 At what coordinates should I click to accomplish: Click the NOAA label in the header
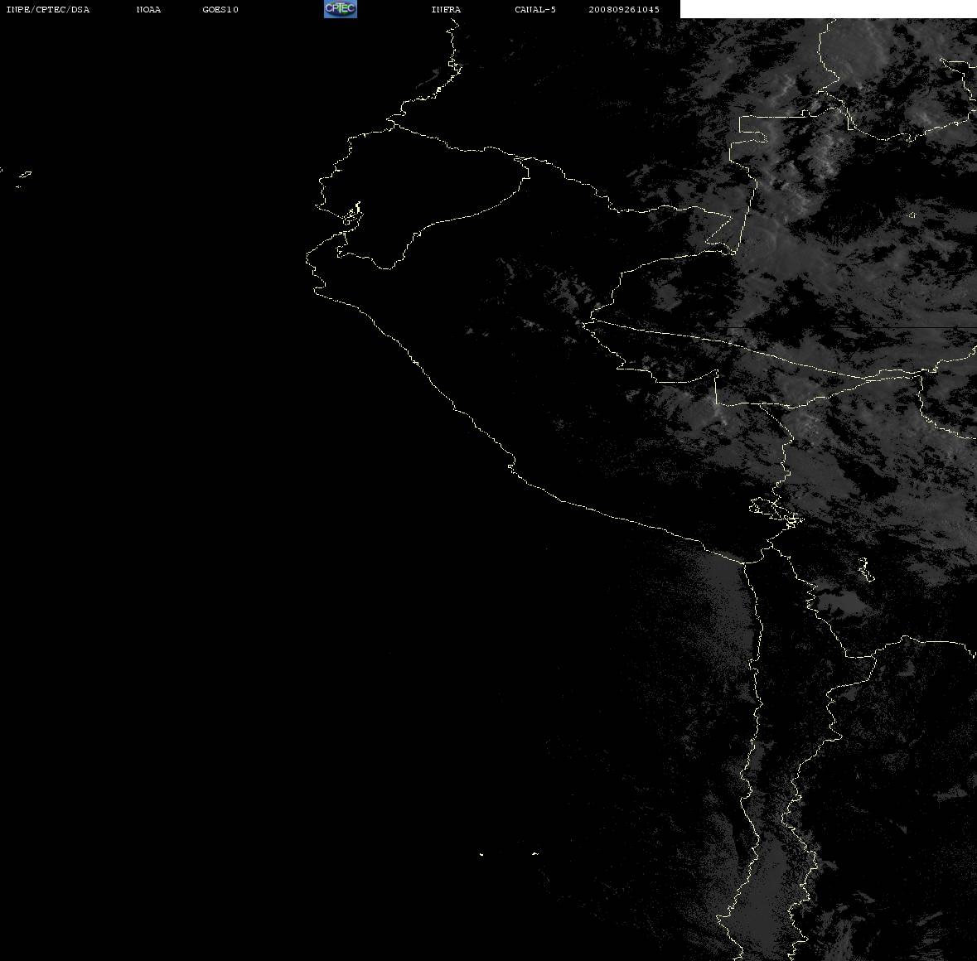point(148,9)
